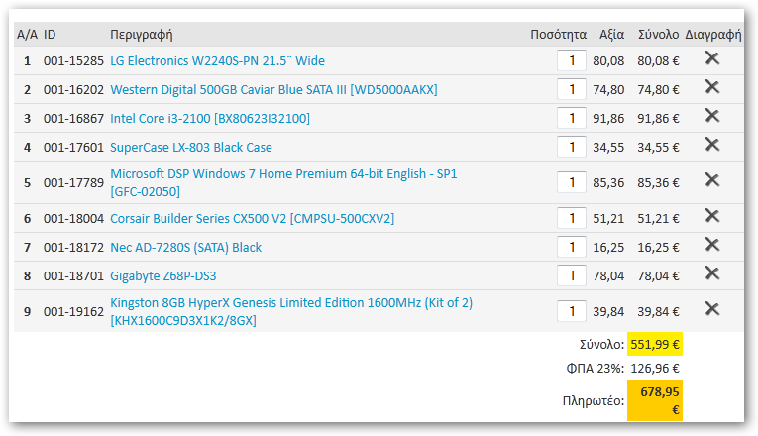Edit quantity field for Nec AD-7280S
The image size is (758, 436).
click(572, 247)
